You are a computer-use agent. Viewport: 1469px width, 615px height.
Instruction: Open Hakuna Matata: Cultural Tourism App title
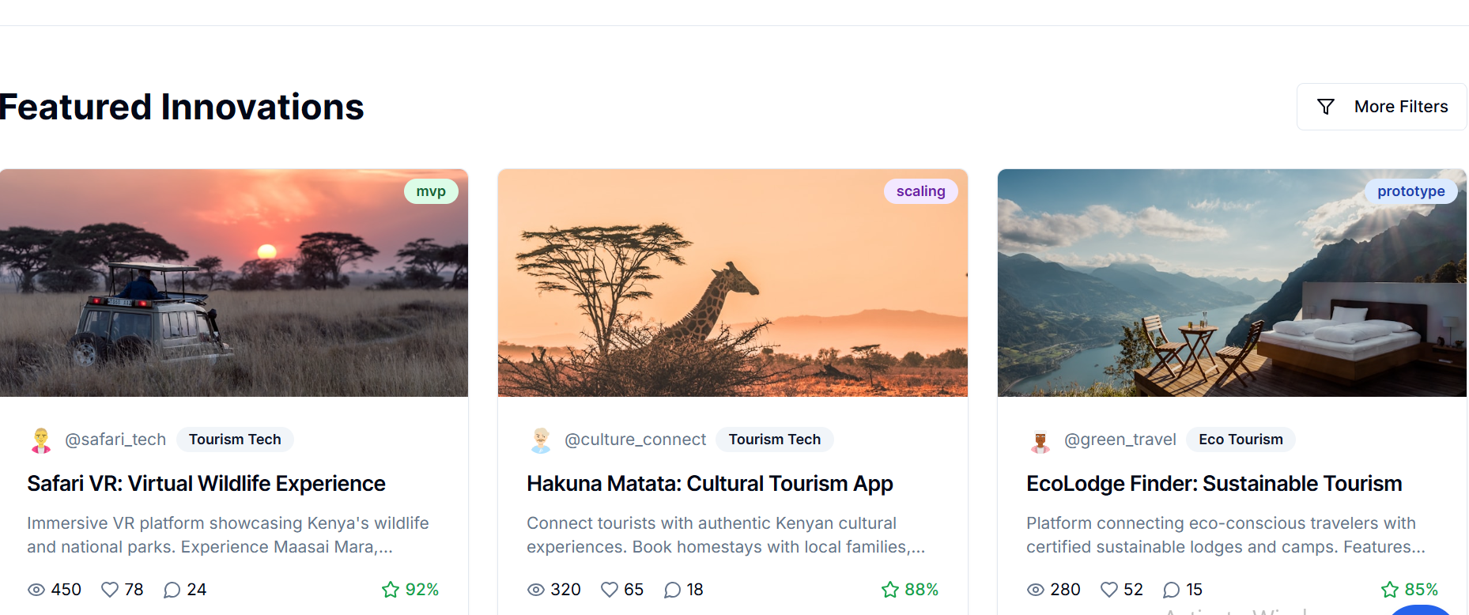tap(710, 484)
